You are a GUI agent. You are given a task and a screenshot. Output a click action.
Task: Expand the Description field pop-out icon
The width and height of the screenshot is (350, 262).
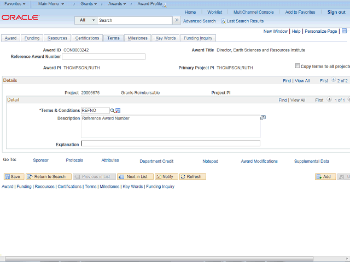[x=263, y=117]
